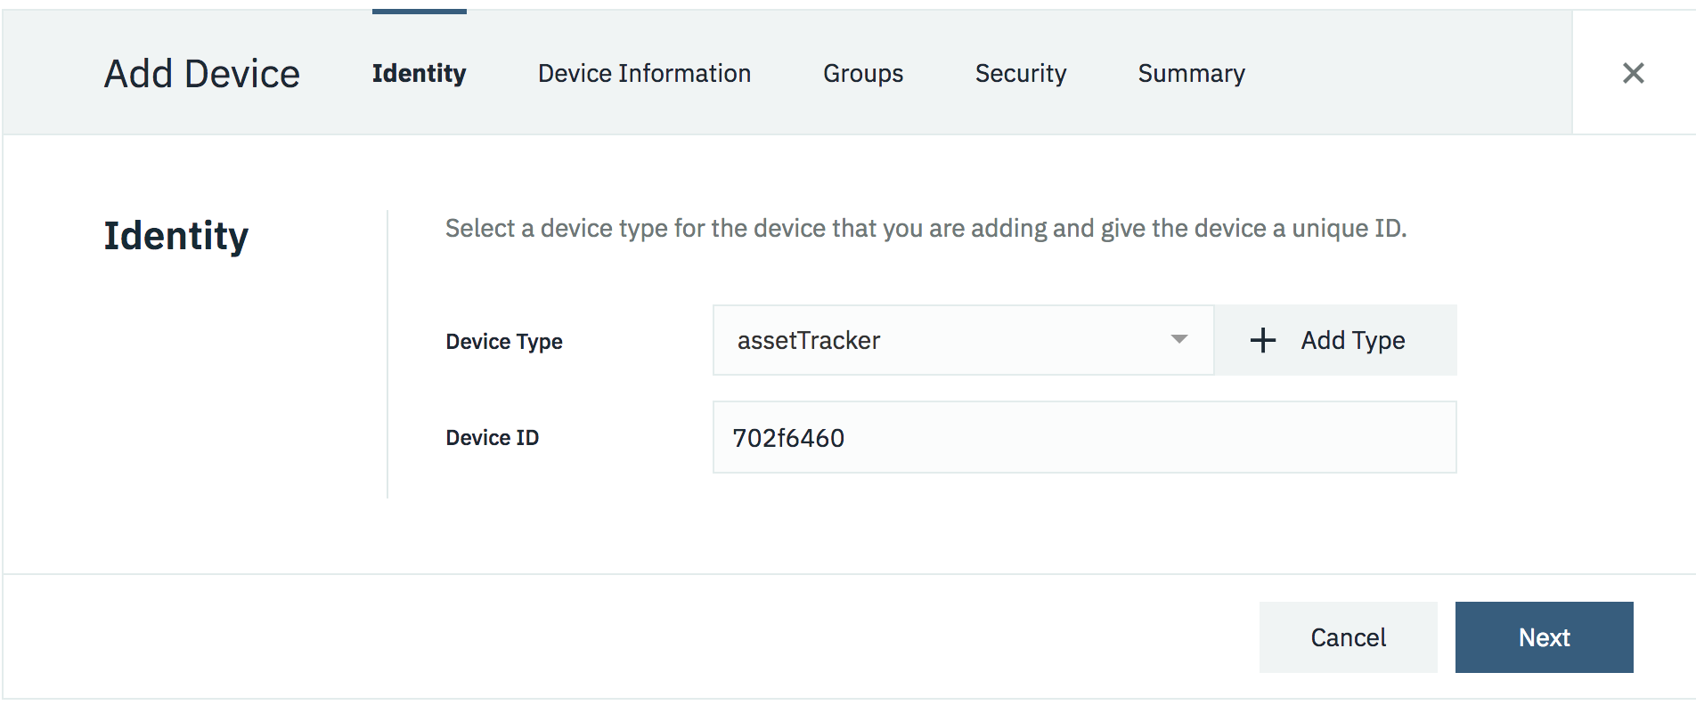Click the 702f6460 value text
Screen dimensions: 1696x705
(x=788, y=438)
